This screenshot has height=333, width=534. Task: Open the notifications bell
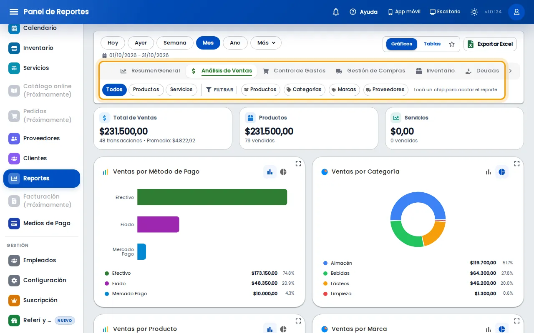click(x=336, y=12)
